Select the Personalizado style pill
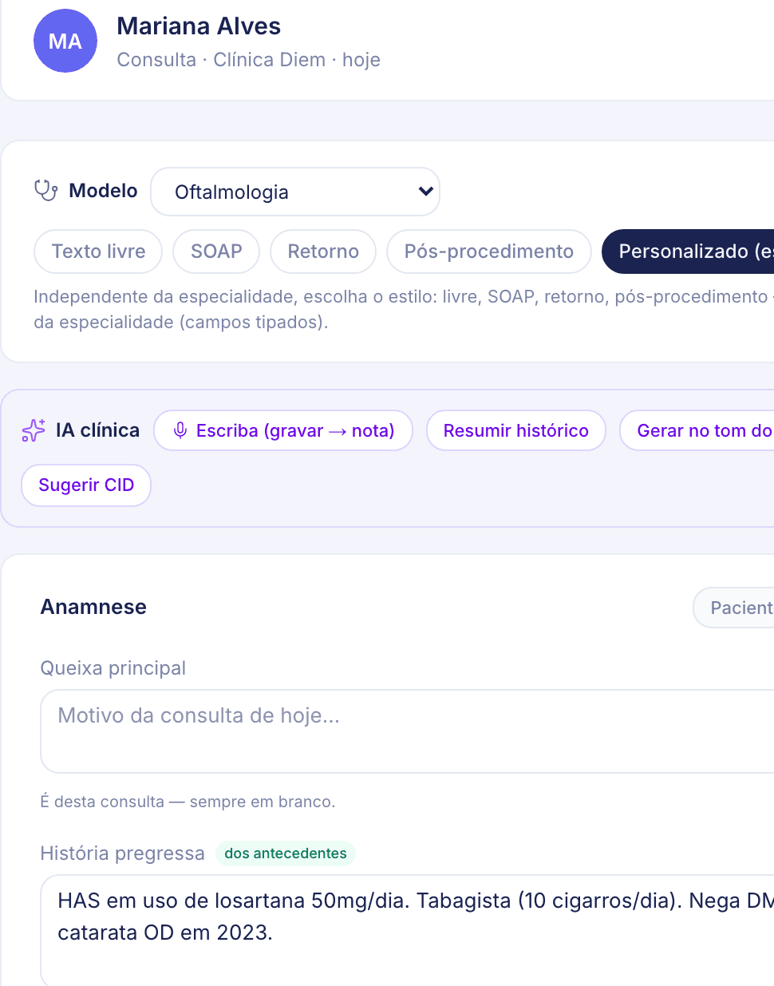The height and width of the screenshot is (986, 774). [688, 251]
